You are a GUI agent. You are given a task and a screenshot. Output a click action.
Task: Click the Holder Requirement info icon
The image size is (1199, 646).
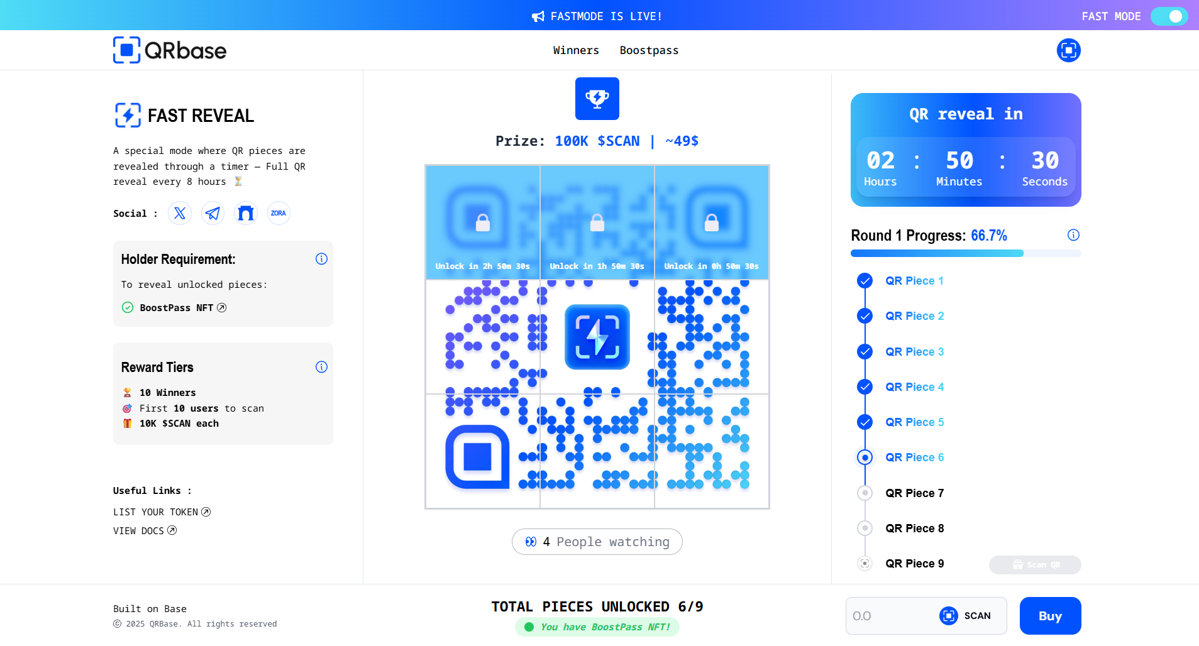[321, 259]
